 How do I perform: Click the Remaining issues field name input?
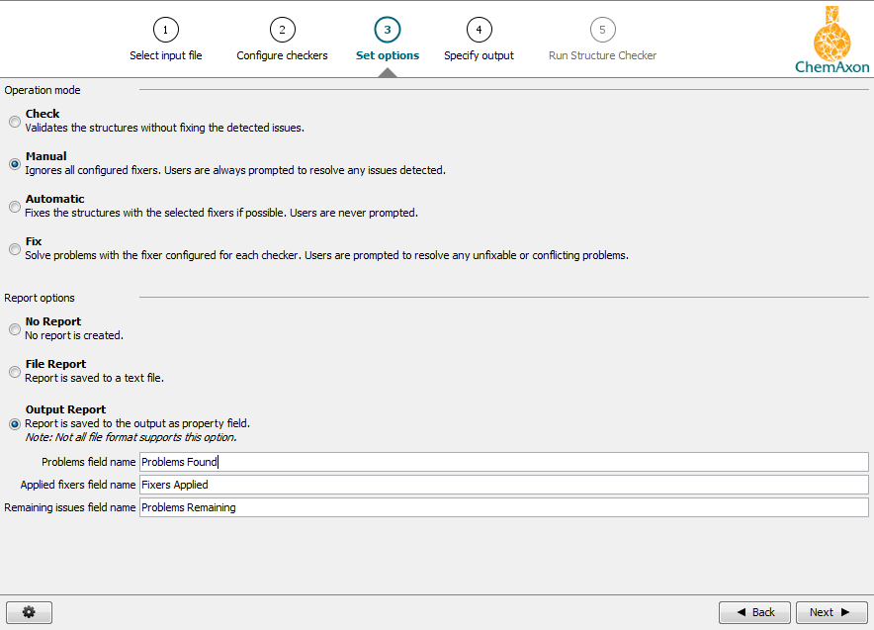(x=395, y=506)
